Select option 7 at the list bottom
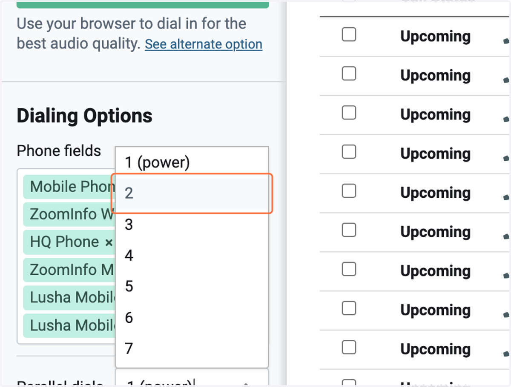 point(192,349)
